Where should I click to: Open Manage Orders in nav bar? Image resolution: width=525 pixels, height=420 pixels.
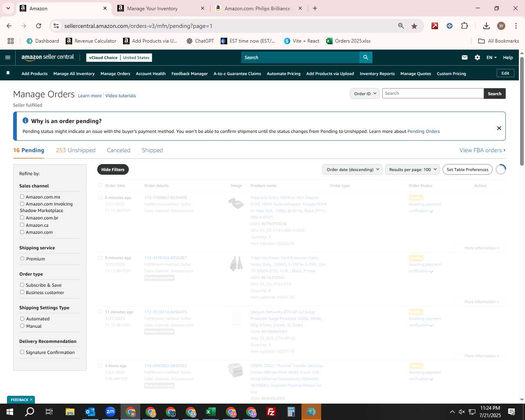[115, 74]
